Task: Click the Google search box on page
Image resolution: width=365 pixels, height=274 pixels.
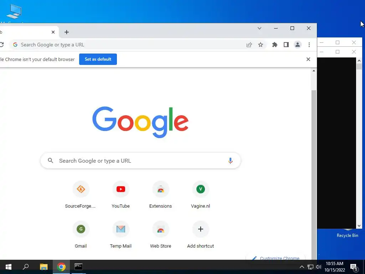Action: tap(140, 161)
